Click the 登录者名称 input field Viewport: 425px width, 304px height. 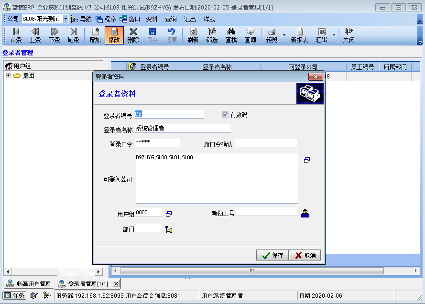[x=183, y=129]
